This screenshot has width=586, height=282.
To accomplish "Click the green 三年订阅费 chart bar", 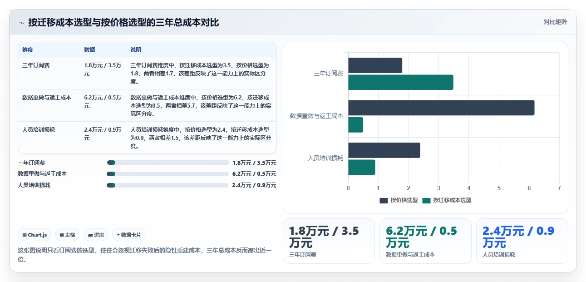I will (x=401, y=82).
